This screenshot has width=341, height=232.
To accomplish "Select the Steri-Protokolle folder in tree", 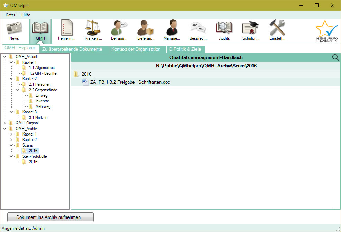I will click(x=35, y=156).
